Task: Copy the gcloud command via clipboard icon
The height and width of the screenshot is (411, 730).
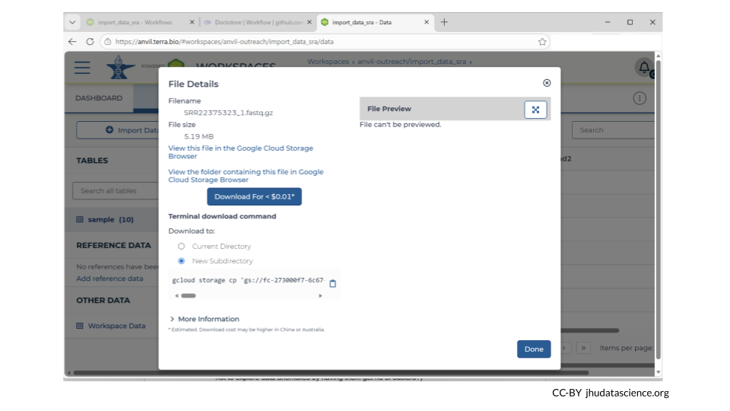Action: click(333, 283)
